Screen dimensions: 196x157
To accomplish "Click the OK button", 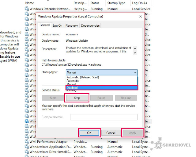I will tap(89, 133).
